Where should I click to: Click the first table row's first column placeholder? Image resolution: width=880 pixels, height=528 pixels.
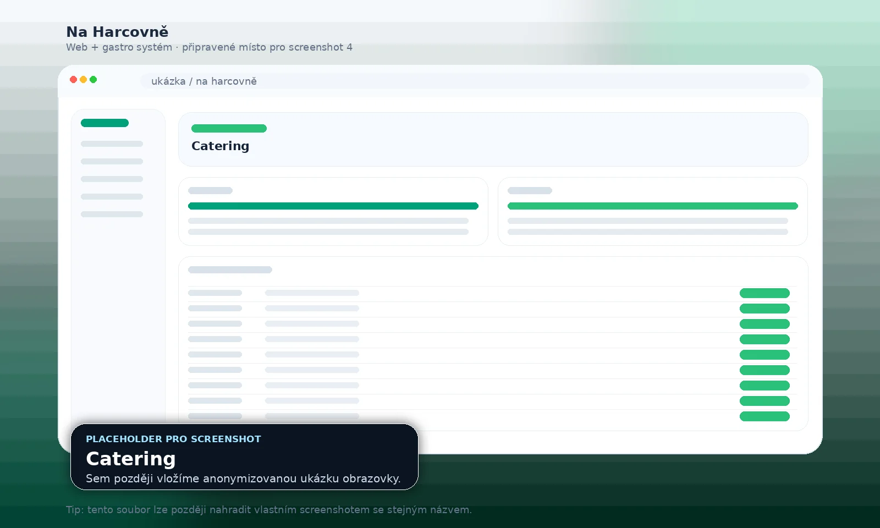(x=215, y=293)
